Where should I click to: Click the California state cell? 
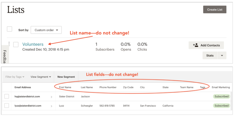pos(168,106)
